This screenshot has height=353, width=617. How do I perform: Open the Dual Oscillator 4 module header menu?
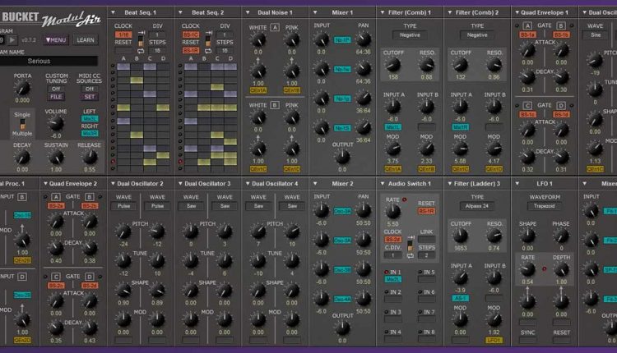[248, 183]
